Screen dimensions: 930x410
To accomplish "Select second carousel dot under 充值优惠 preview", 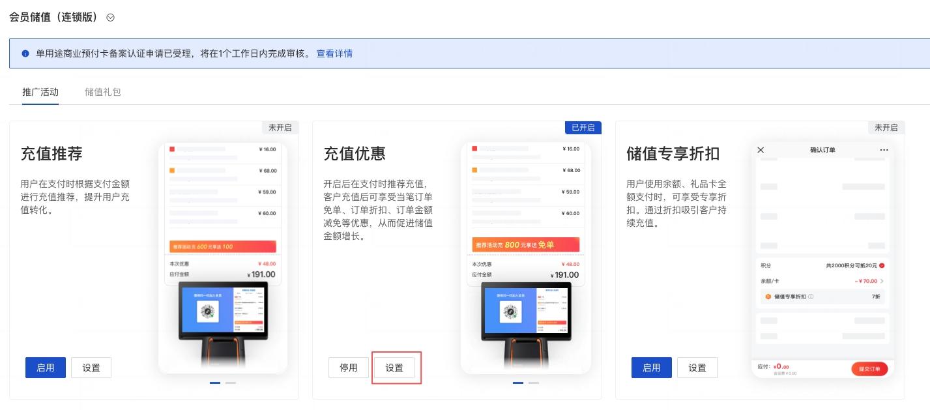I will (x=533, y=383).
